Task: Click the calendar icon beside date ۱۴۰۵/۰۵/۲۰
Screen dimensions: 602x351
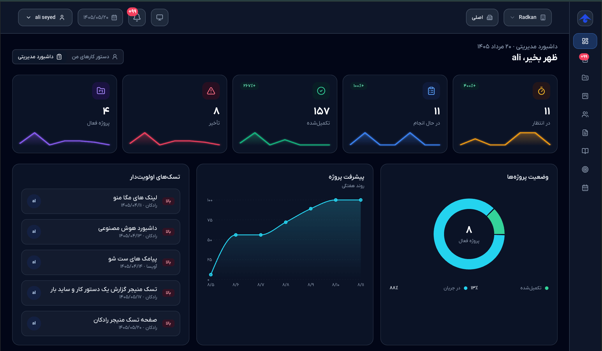Action: pyautogui.click(x=114, y=17)
